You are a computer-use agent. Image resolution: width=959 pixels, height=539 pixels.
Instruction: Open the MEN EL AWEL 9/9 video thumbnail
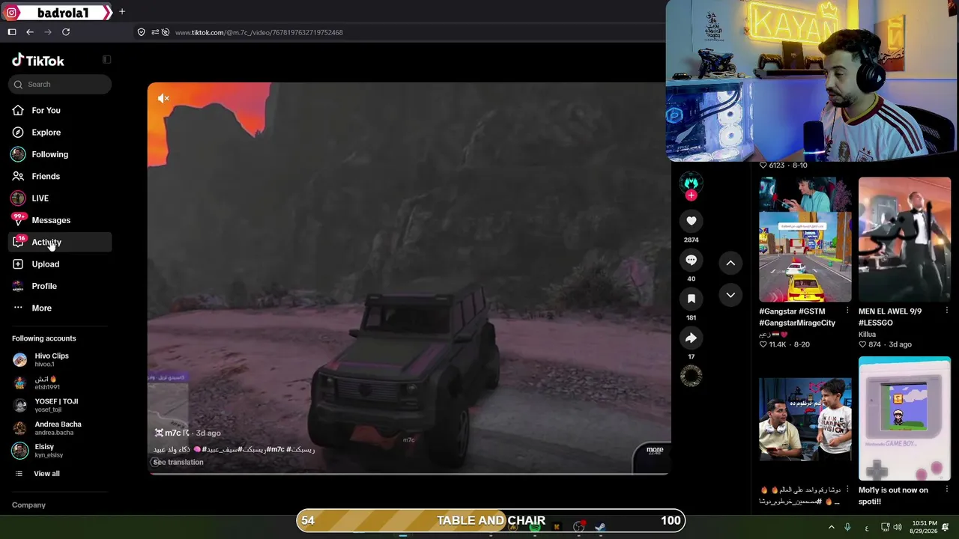point(904,240)
